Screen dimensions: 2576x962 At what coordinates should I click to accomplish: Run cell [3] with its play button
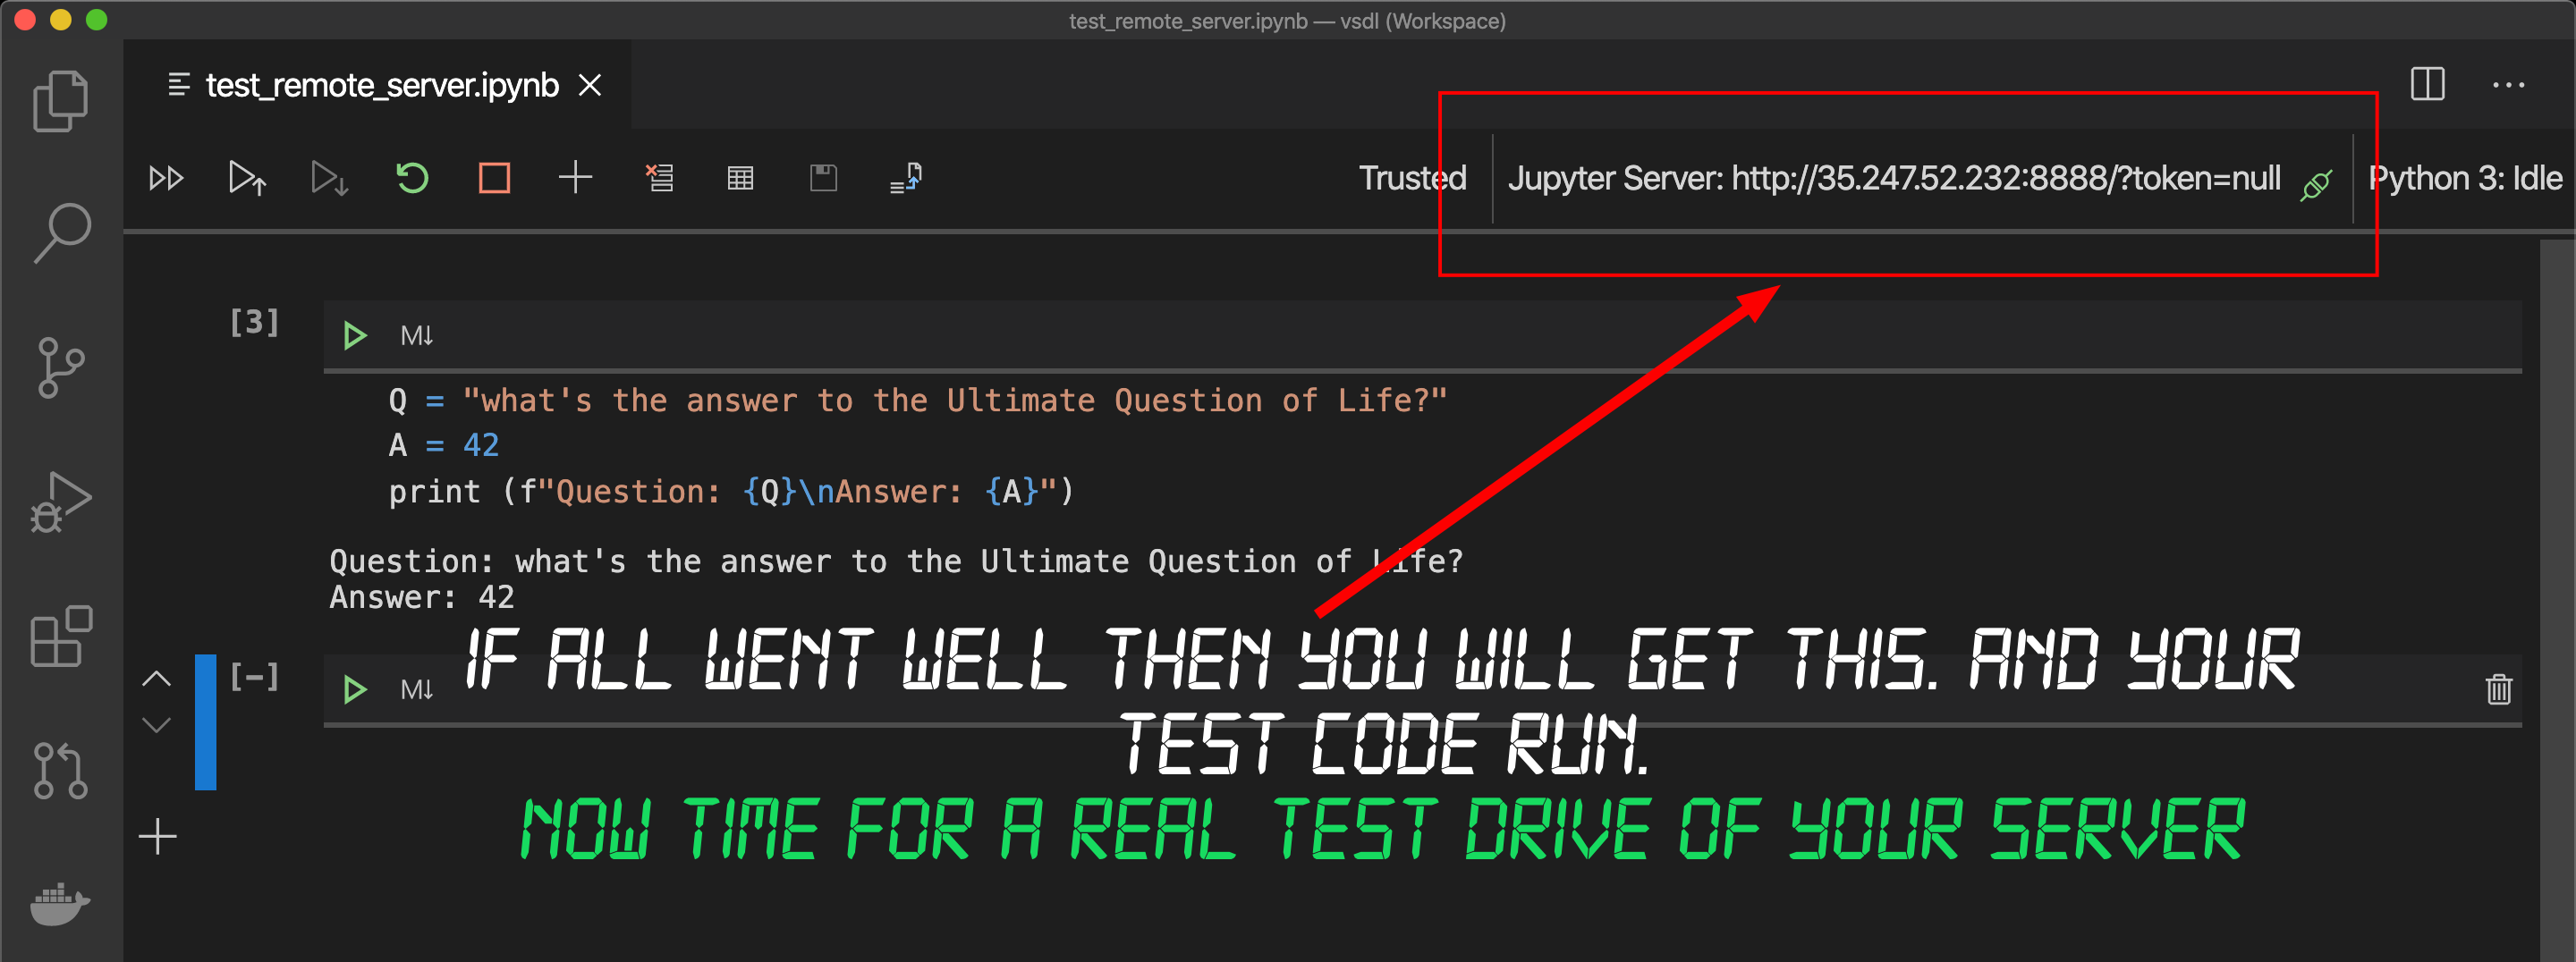pos(354,335)
